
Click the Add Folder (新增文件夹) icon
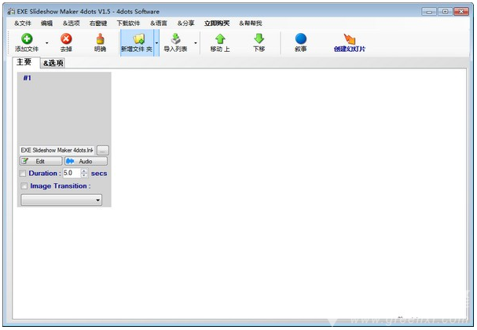139,38
